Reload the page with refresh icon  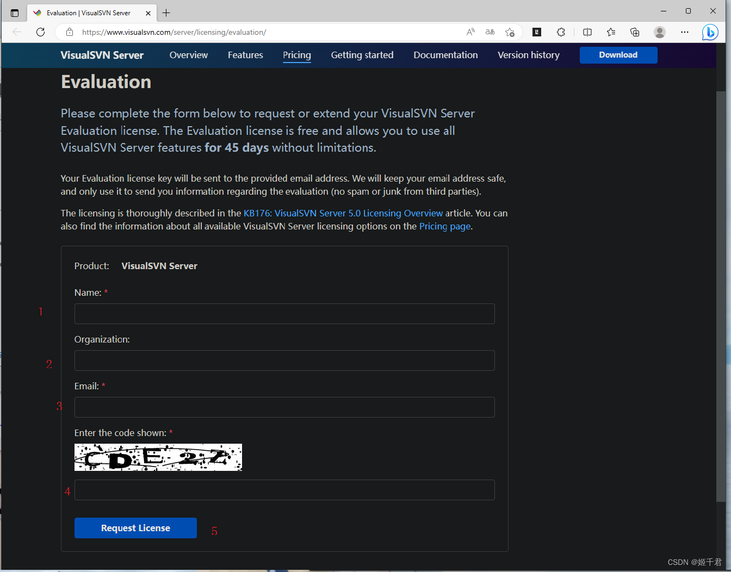point(40,32)
